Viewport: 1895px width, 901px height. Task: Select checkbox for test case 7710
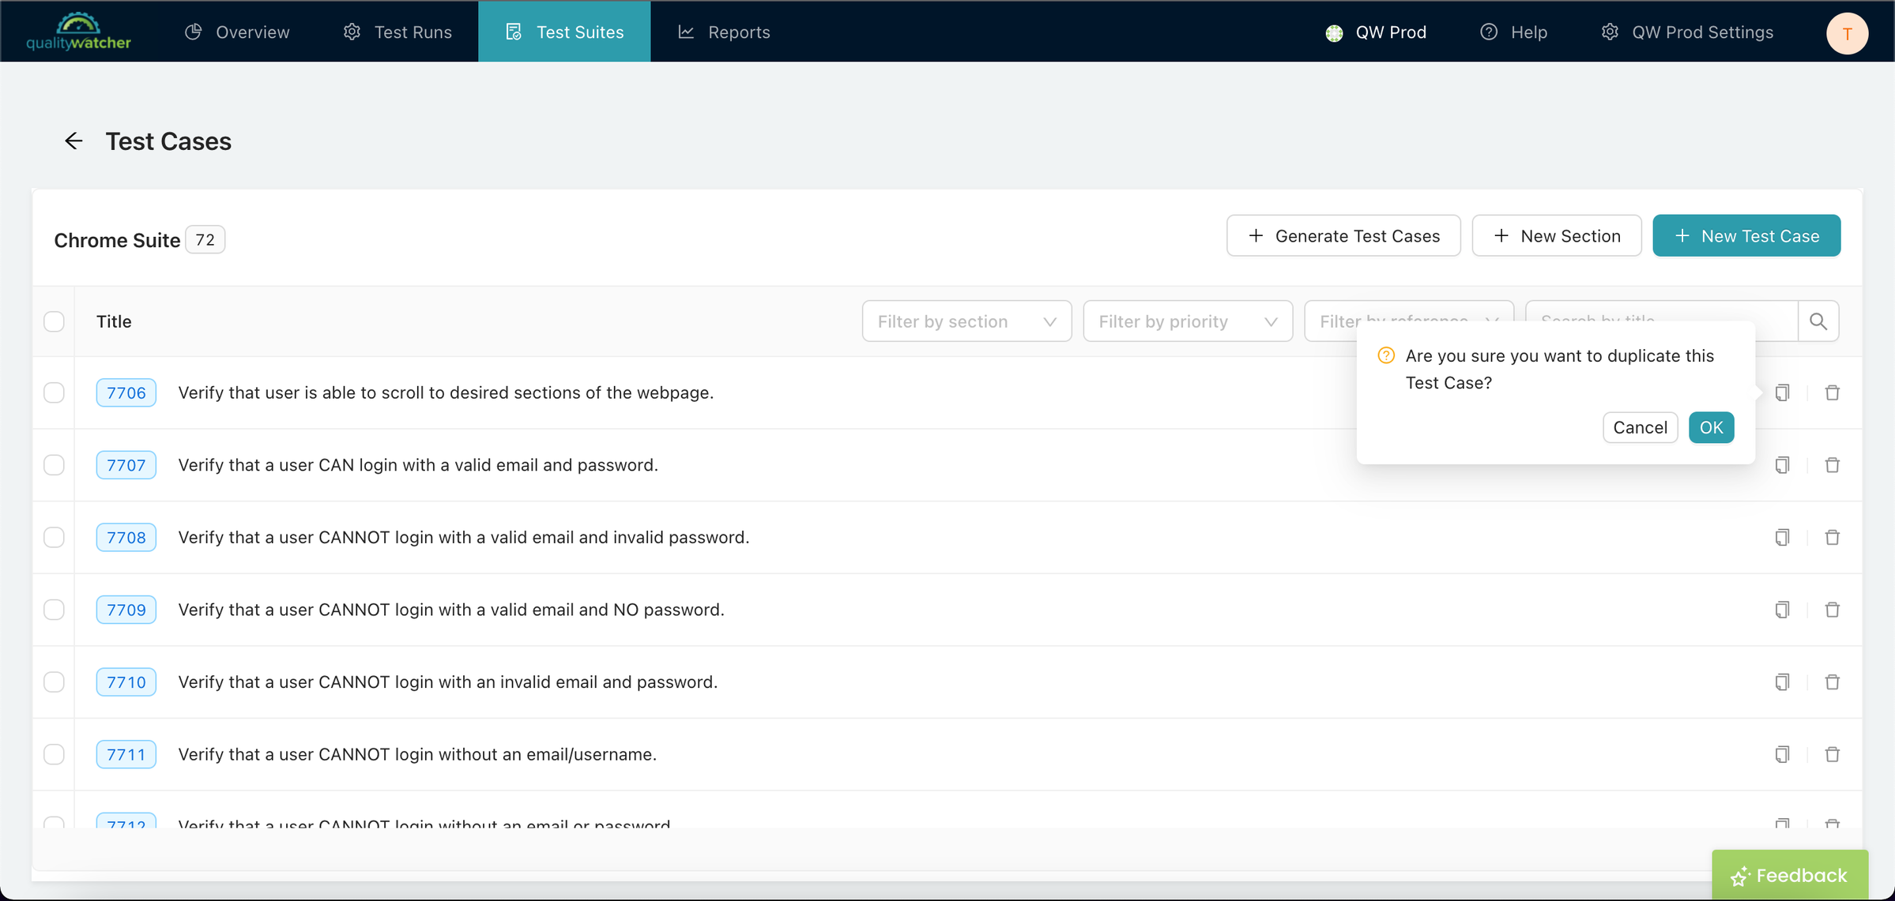point(54,682)
